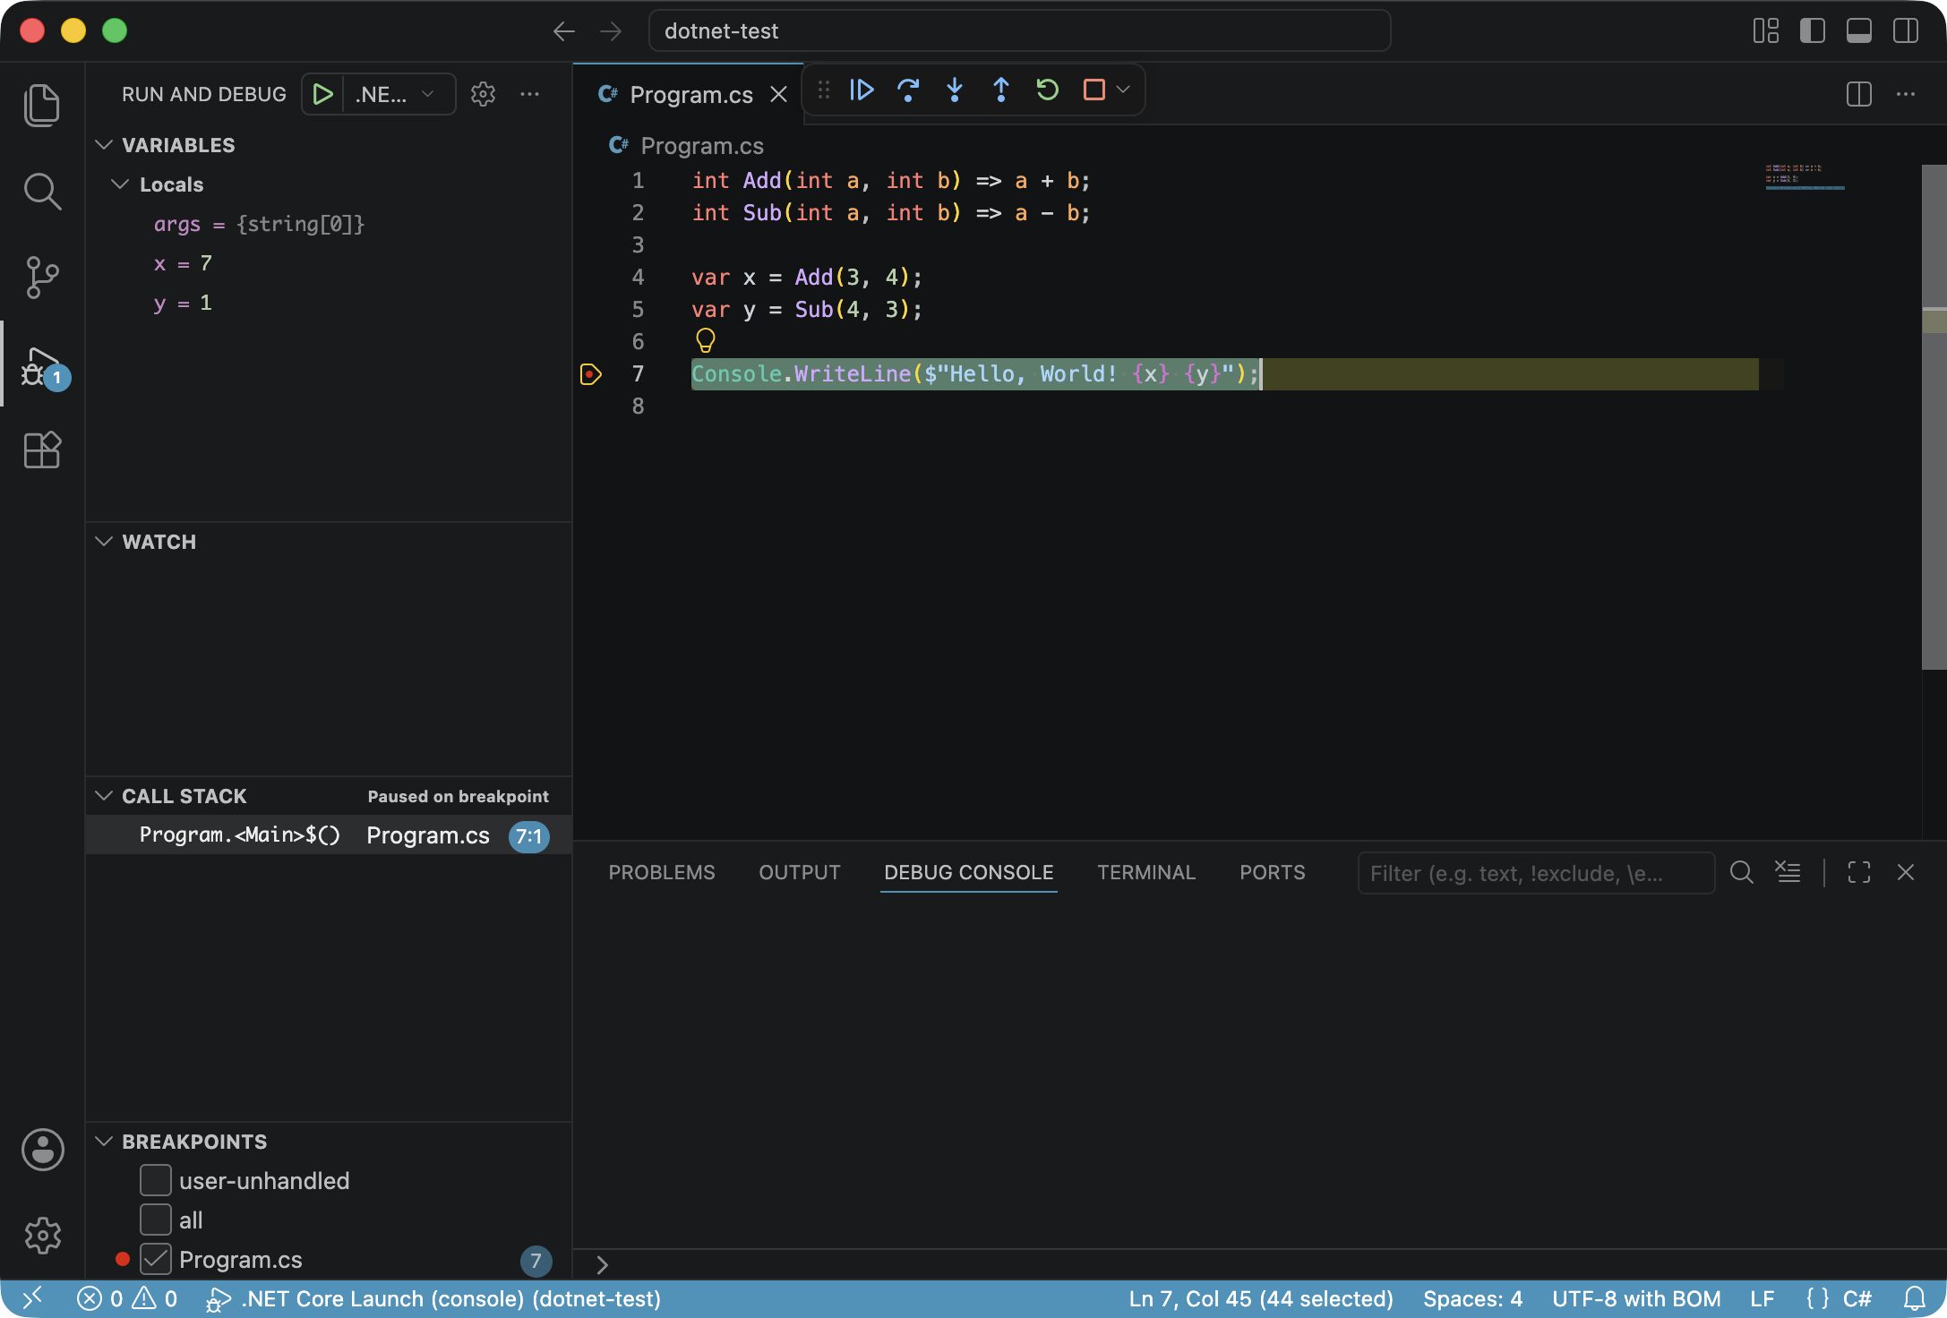This screenshot has height=1318, width=1947.
Task: Open the Explorer view in activity bar
Action: point(42,105)
